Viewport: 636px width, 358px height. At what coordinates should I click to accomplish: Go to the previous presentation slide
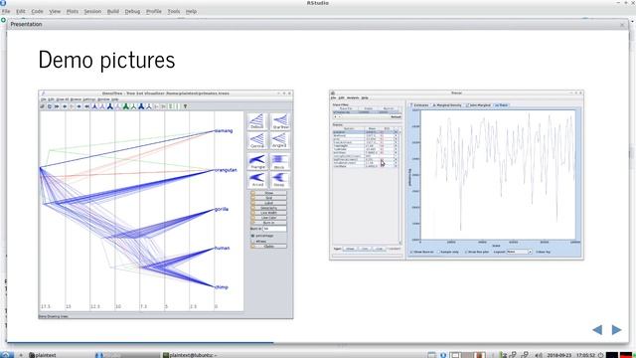point(597,329)
